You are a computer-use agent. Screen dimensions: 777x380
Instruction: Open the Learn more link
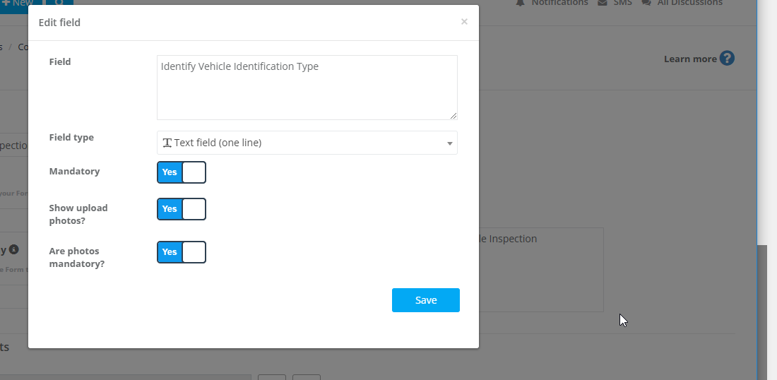[x=690, y=59]
